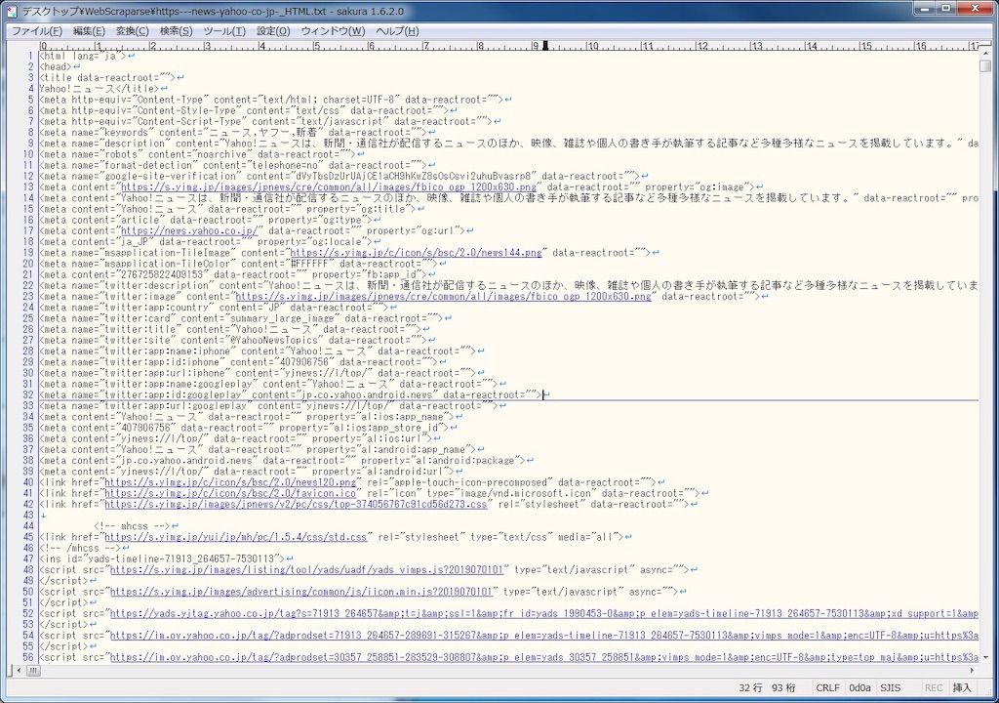Open the ツール(T) menu
Image resolution: width=999 pixels, height=703 pixels.
coord(224,30)
